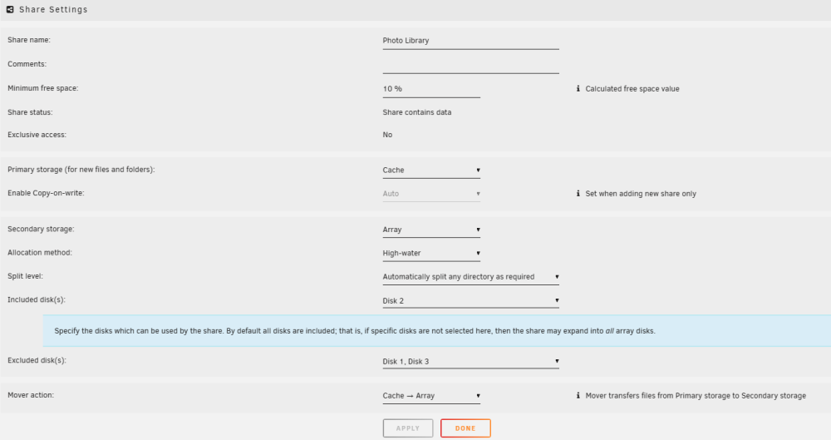This screenshot has height=440, width=831.
Task: Click the Share Settings title text
Action: click(x=53, y=9)
